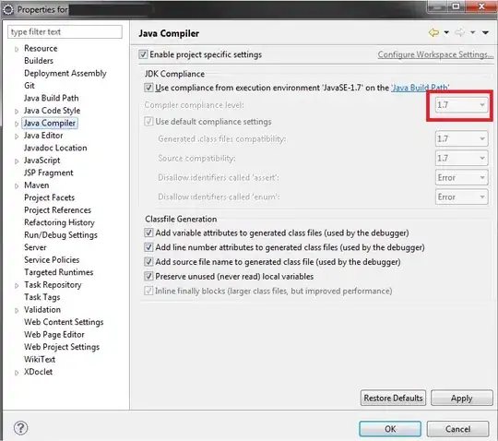The image size is (498, 441).
Task: Expand the Java Editor tree node
Action: pyautogui.click(x=17, y=136)
